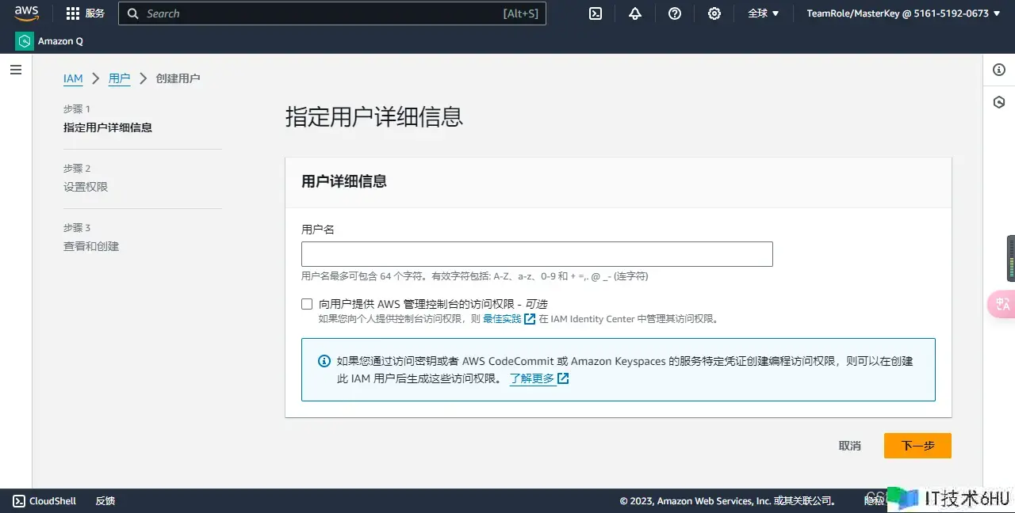
Task: Enable AWS 管理控制台 access checkbox
Action: coord(307,304)
